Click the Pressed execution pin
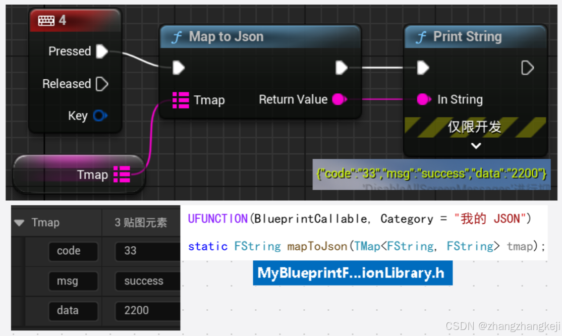The image size is (562, 336). (x=102, y=51)
